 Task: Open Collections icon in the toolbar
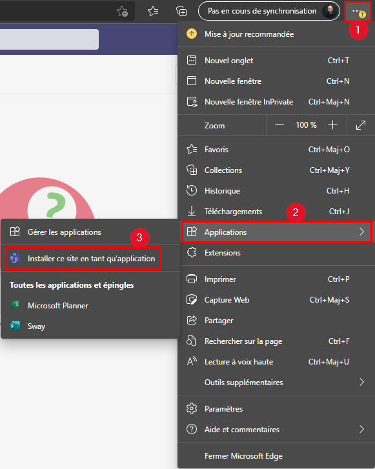click(x=181, y=12)
